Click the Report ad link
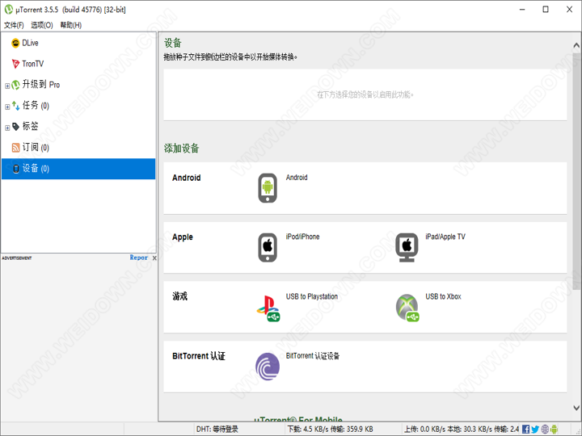The height and width of the screenshot is (436, 582). tap(139, 258)
